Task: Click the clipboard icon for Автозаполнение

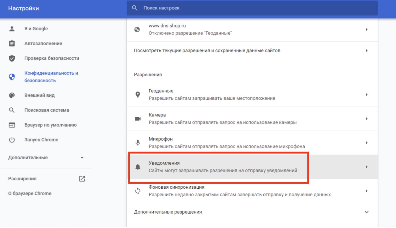Action: click(12, 43)
